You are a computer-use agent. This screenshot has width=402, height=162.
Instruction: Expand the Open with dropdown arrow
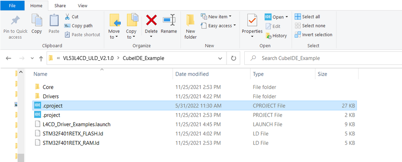click(287, 17)
